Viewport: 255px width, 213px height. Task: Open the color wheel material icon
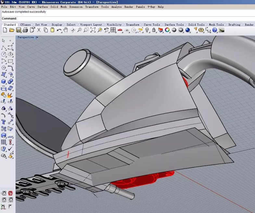tap(167, 30)
